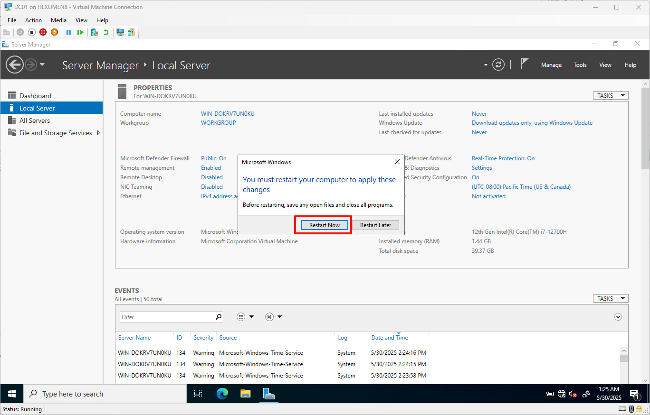Click the last toolbar icon after the monitor

[131, 32]
